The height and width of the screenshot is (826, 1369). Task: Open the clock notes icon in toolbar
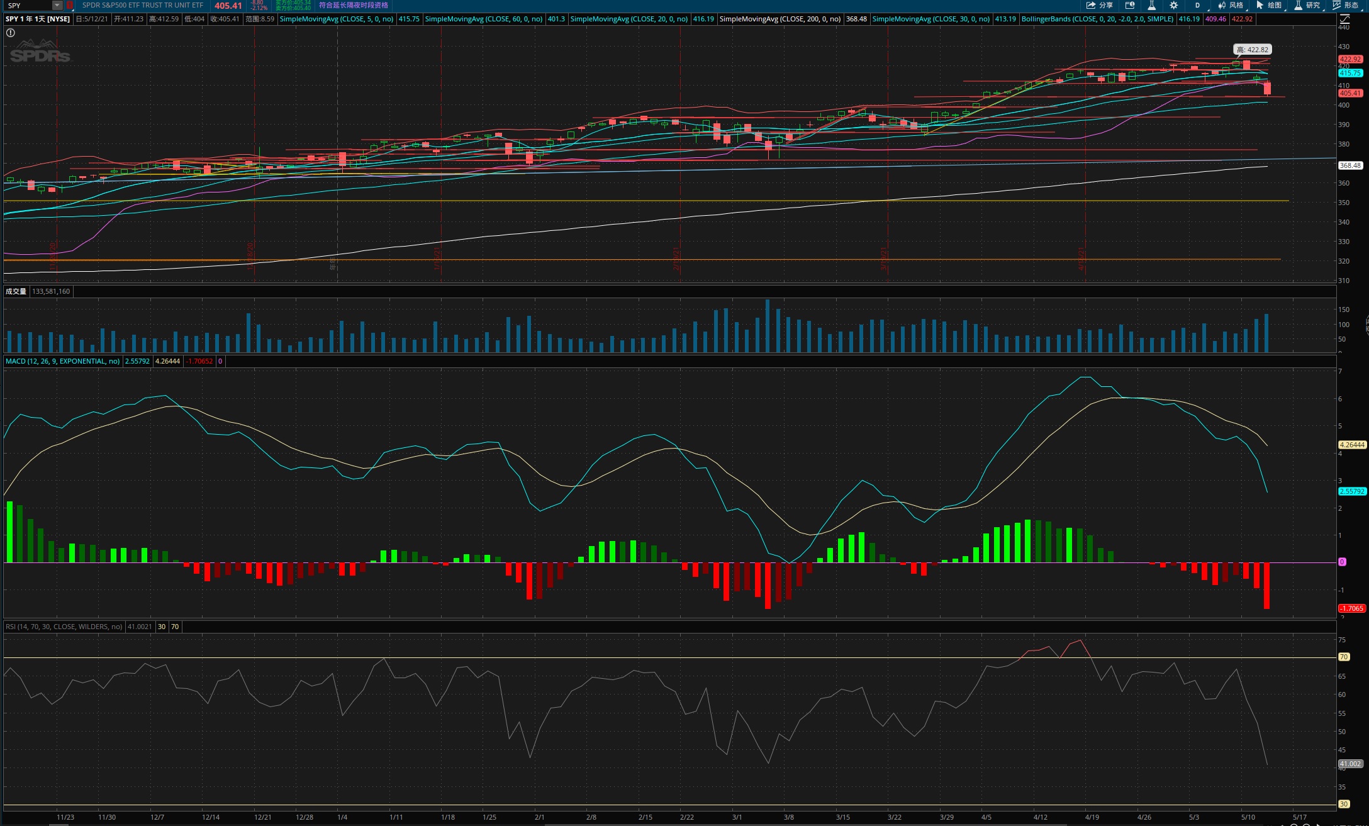(1130, 5)
